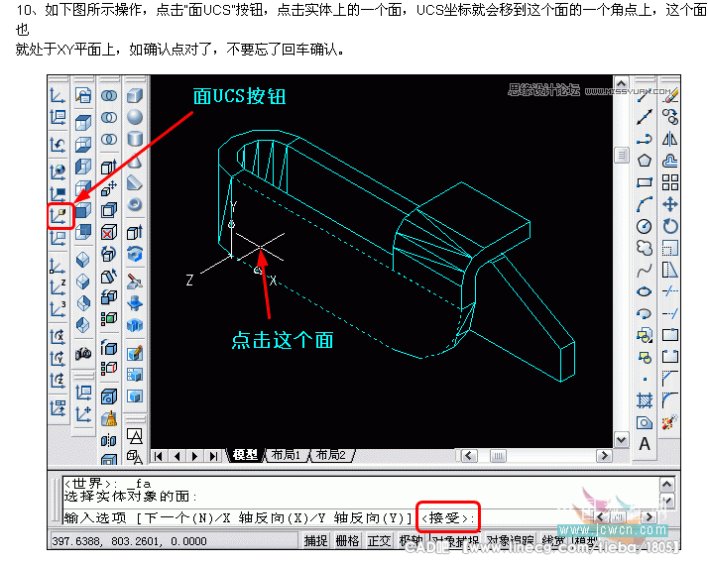Select the Rectangle draw tool
This screenshot has width=708, height=564.
(645, 182)
